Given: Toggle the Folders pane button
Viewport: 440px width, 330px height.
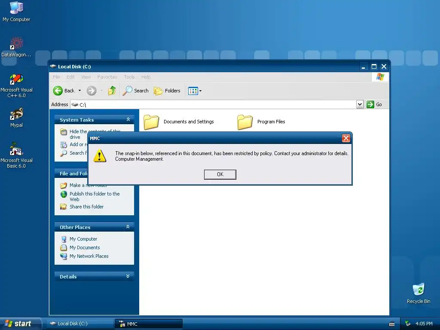Looking at the screenshot, I should click(167, 91).
